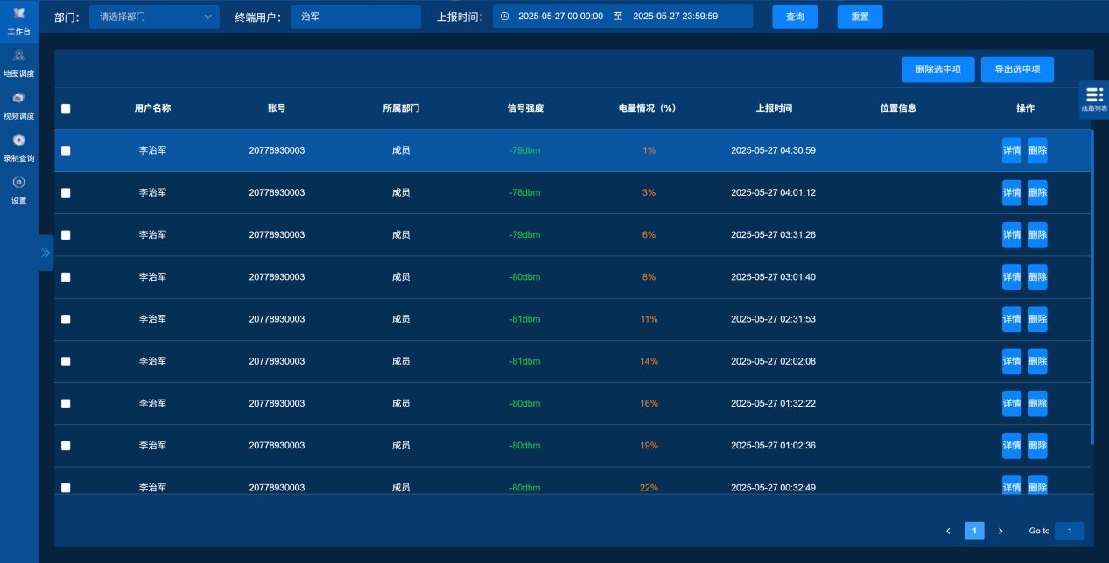Image resolution: width=1109 pixels, height=563 pixels.
Task: Click the clock icon in the report time field
Action: click(504, 17)
